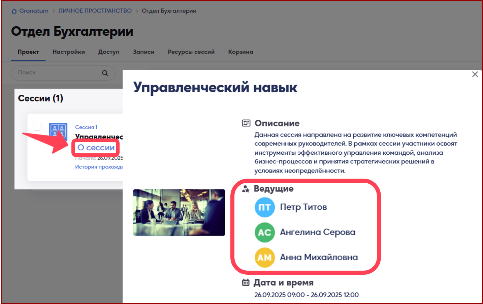This screenshot has height=304, width=483.
Task: Click the ПТ avatar of Петр Титов
Action: 265,207
